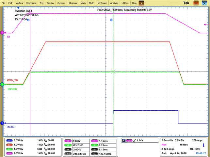Click the 2.0ms/div timebase readout
210x157 pixels.
[167, 140]
